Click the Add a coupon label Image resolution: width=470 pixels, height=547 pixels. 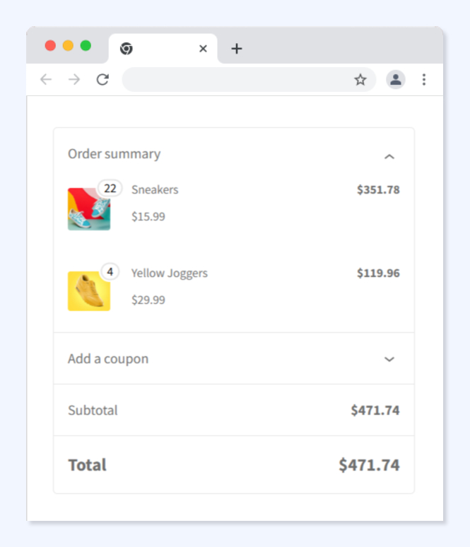[108, 359]
